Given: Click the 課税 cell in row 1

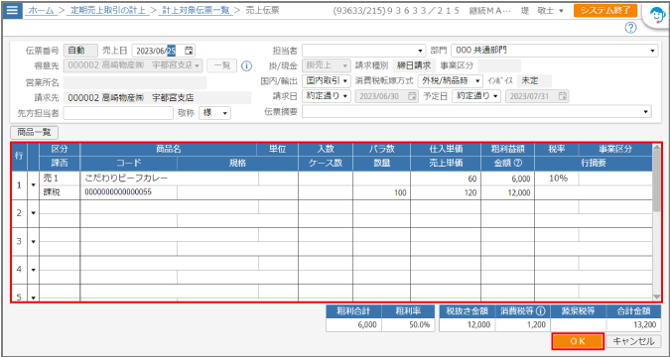Looking at the screenshot, I should [x=60, y=192].
